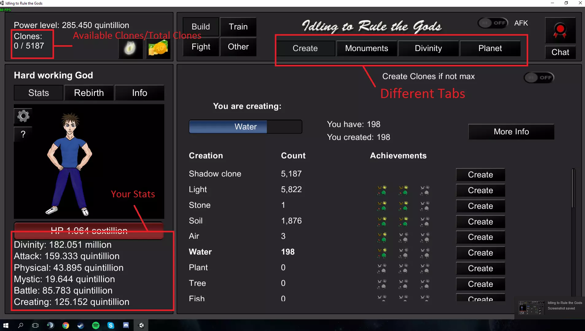Image resolution: width=585 pixels, height=331 pixels.
Task: Open the red ribbon achievement icon
Action: (x=560, y=30)
